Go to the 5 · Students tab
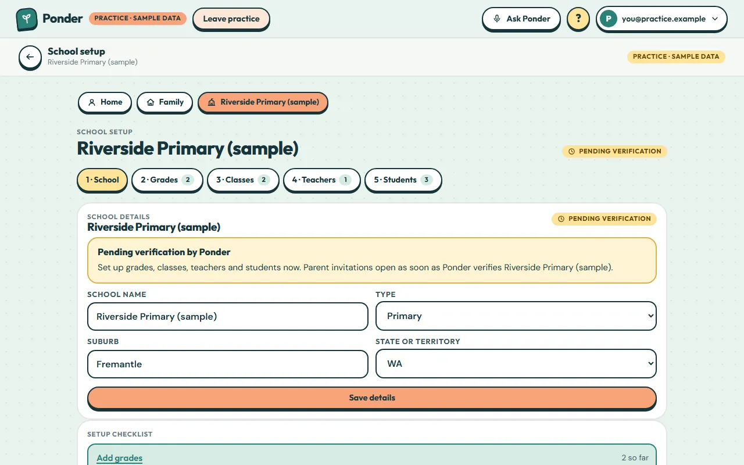This screenshot has width=744, height=465. pos(403,180)
